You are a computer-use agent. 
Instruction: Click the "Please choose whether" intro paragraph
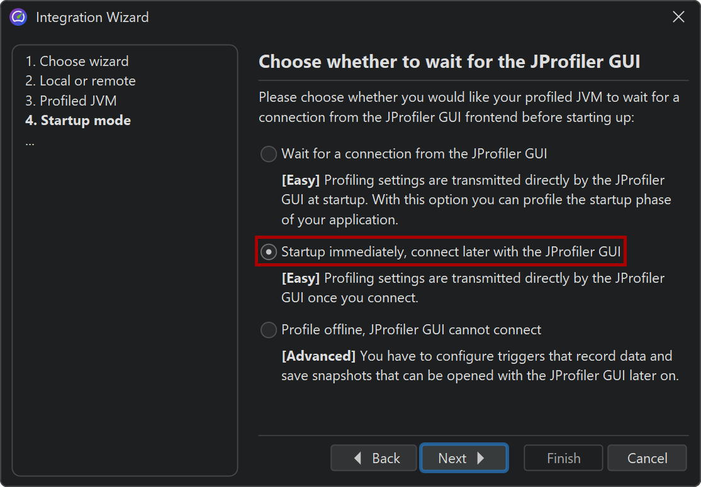469,107
